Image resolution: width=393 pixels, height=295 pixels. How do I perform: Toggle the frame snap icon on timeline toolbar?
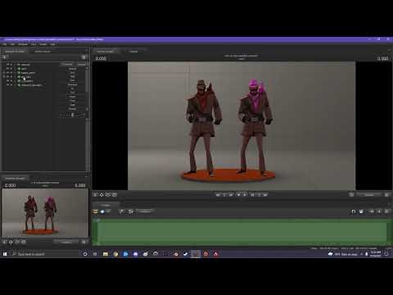point(361,211)
